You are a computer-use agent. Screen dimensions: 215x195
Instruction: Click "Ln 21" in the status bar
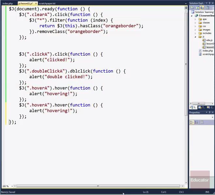coord(146,192)
